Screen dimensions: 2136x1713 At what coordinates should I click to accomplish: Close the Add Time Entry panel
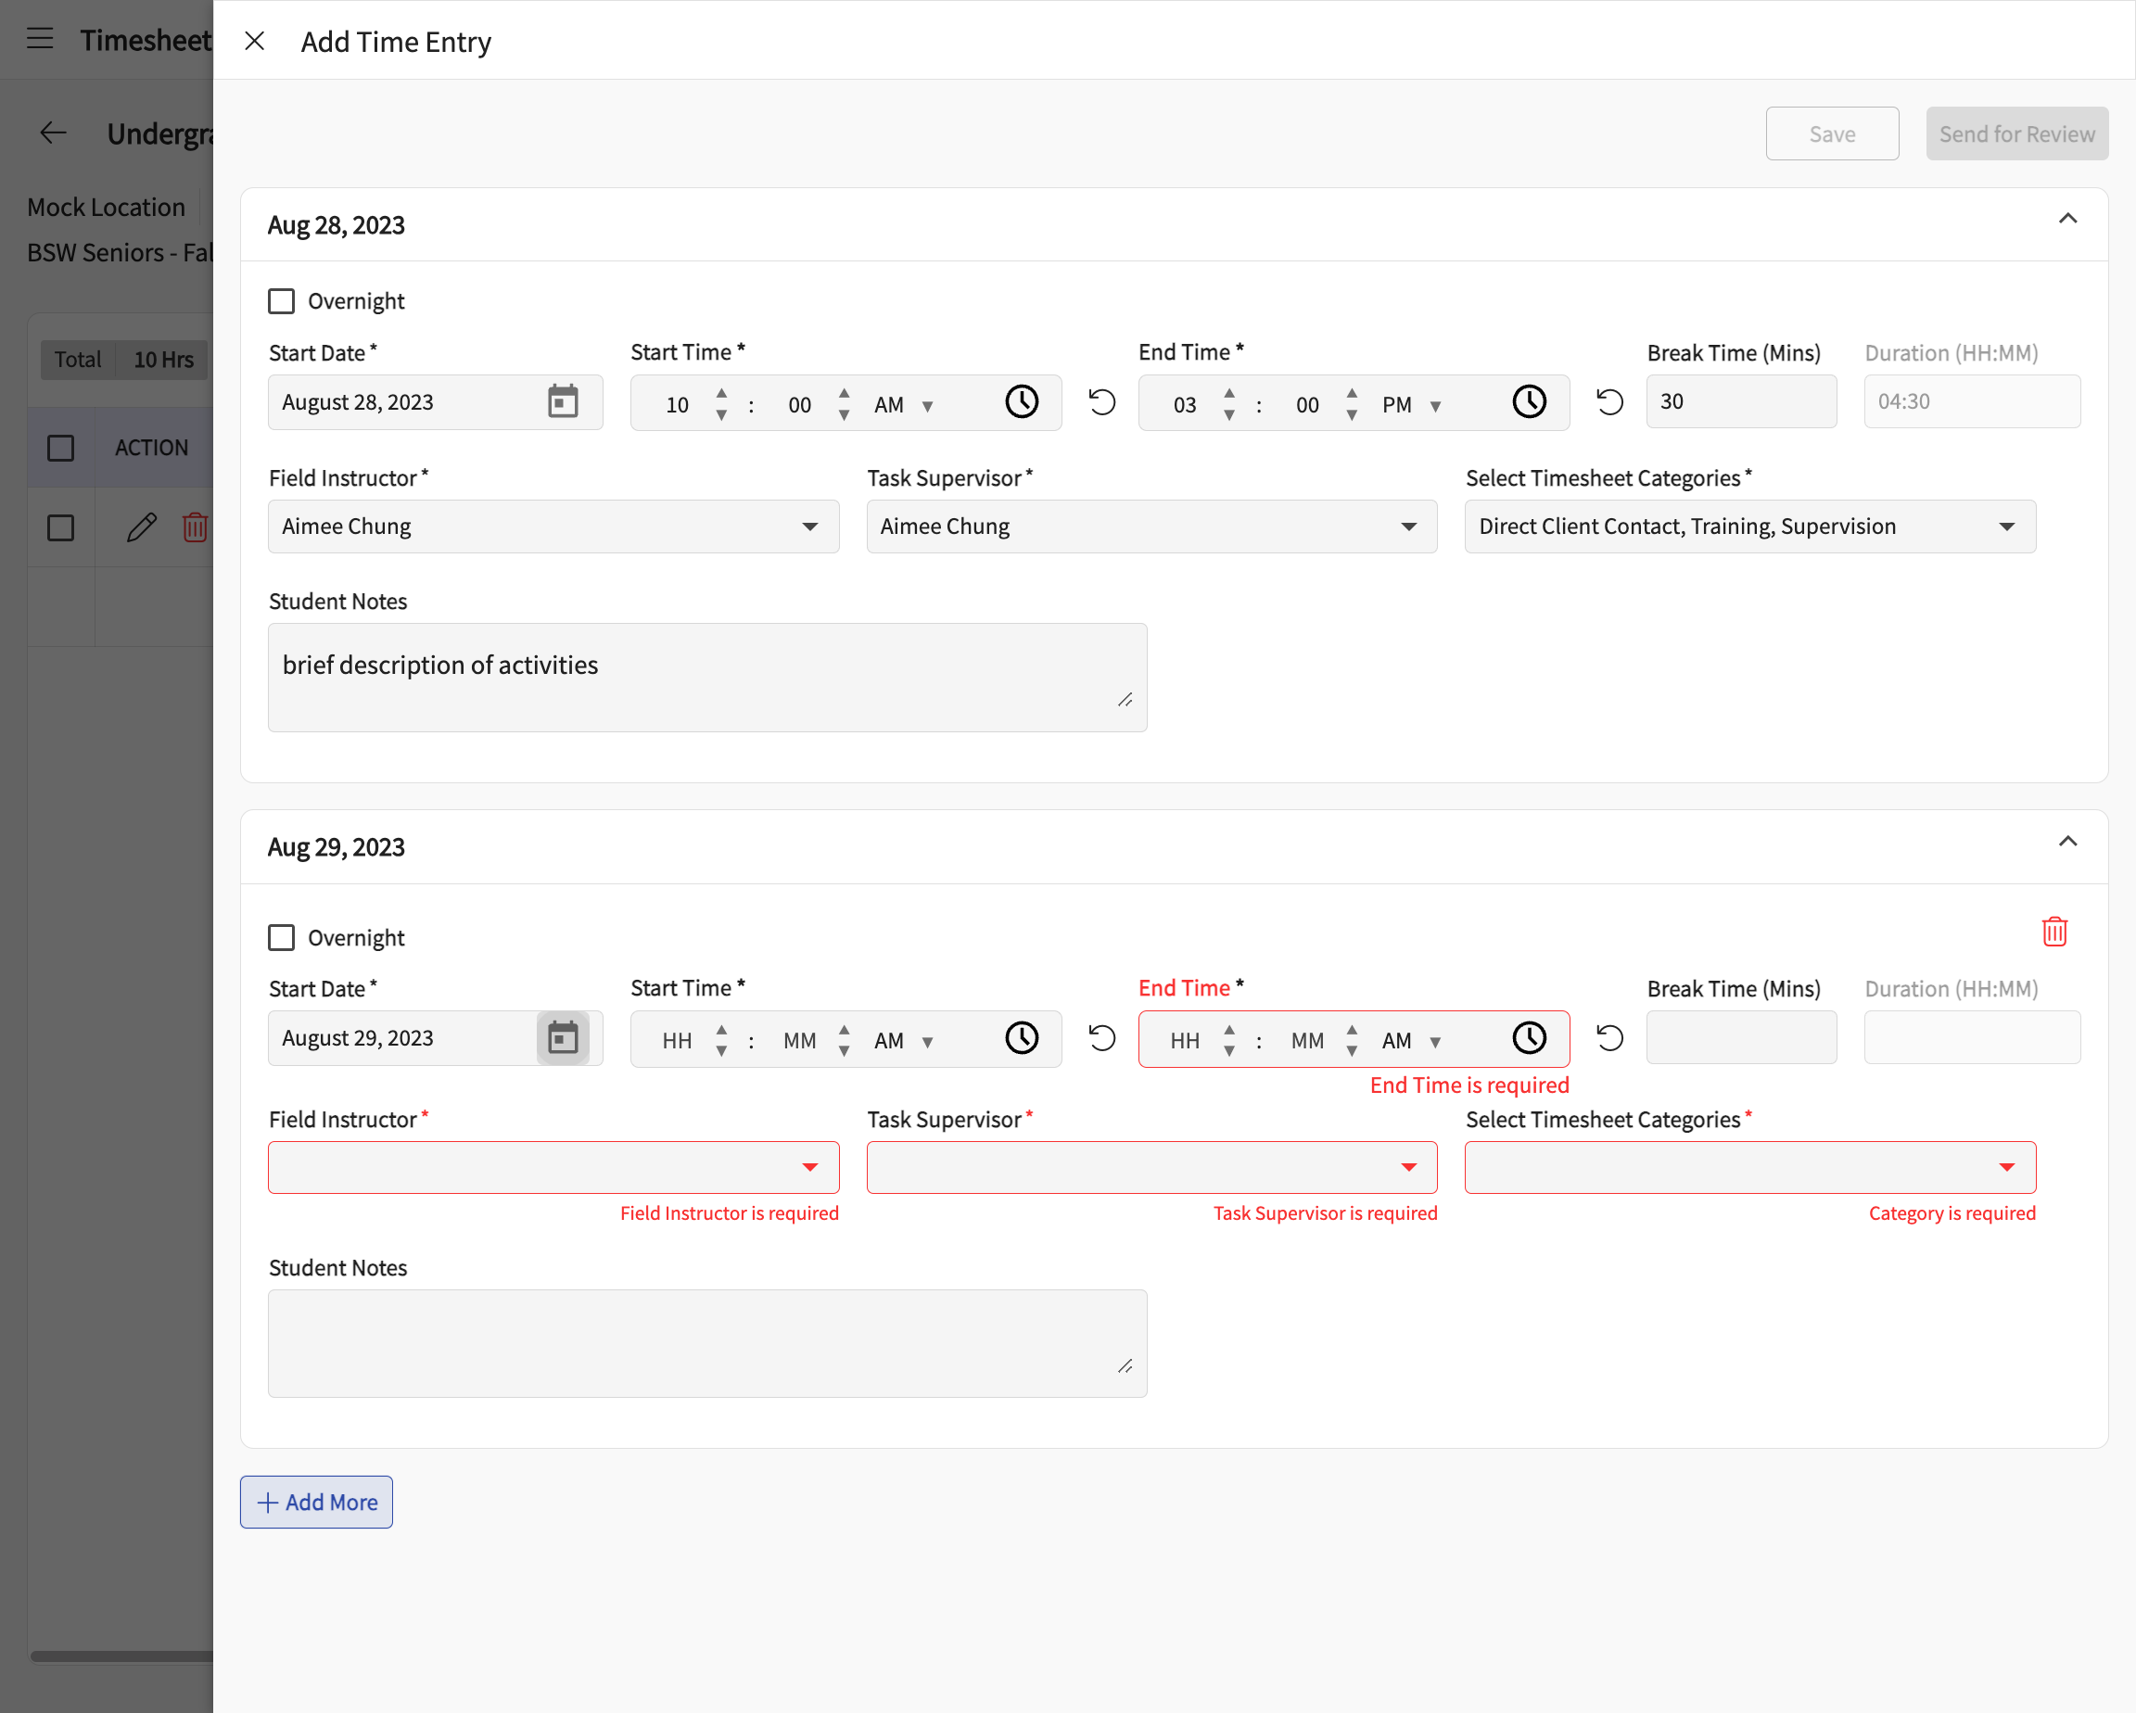(255, 41)
